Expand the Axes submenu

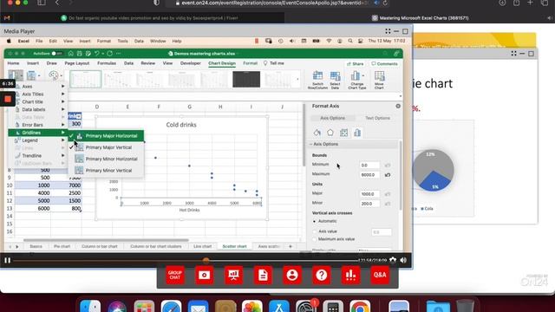[38, 87]
